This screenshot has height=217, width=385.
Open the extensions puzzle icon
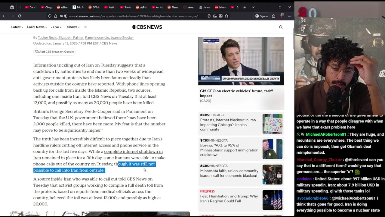(274, 16)
